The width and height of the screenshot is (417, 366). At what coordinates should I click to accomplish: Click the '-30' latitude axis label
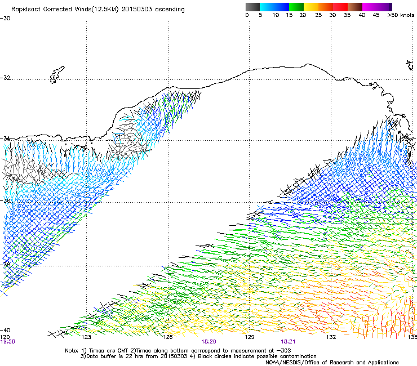[x=5, y=19]
